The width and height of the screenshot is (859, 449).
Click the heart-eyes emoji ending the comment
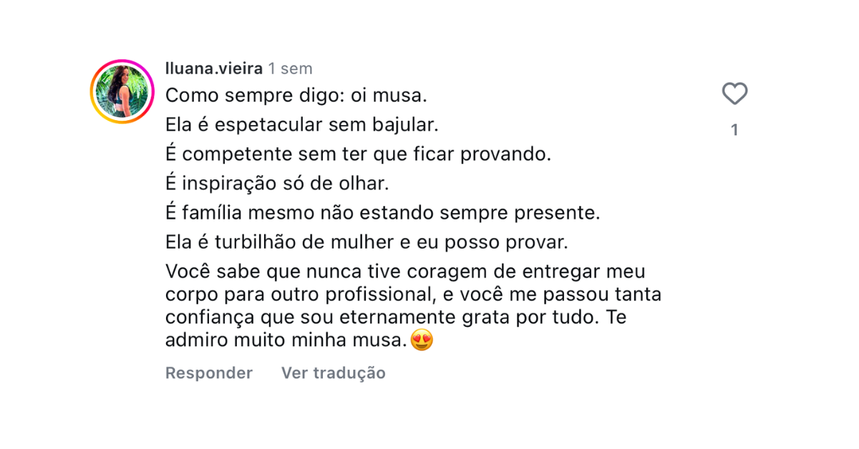click(x=422, y=340)
